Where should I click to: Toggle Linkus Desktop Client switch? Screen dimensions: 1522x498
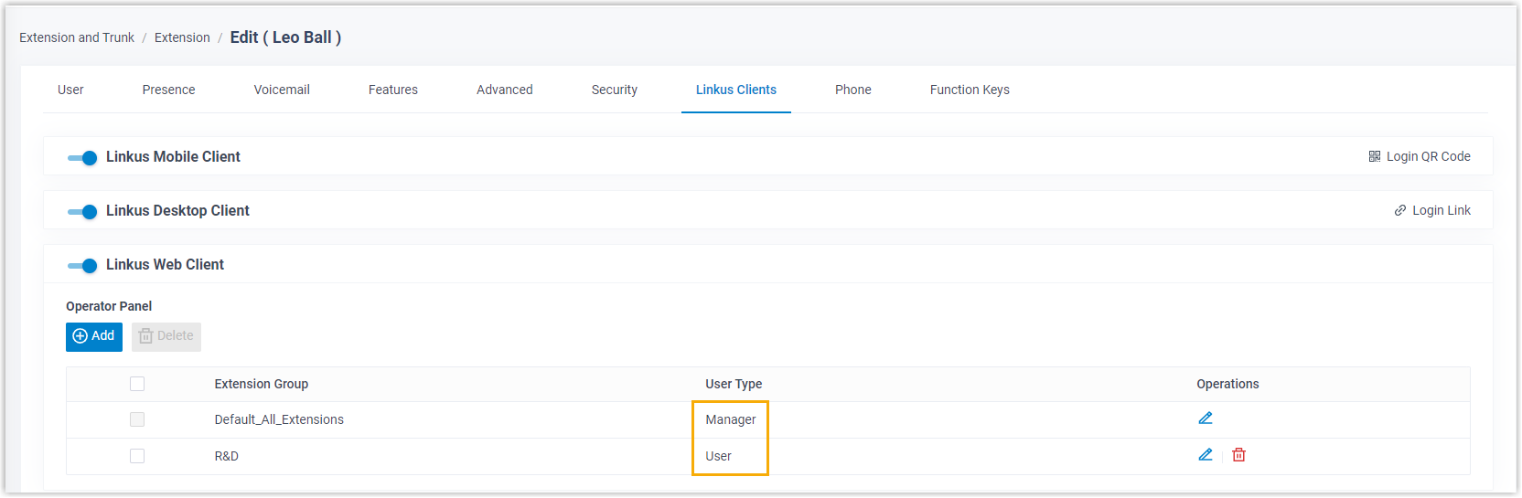82,212
